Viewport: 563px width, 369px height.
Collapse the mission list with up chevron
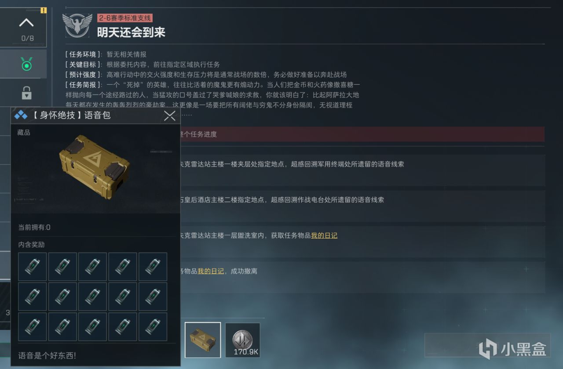[x=27, y=22]
